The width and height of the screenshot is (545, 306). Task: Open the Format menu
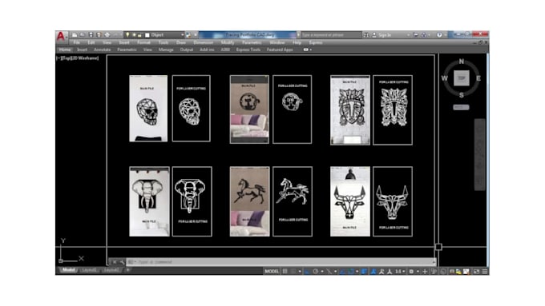point(143,42)
